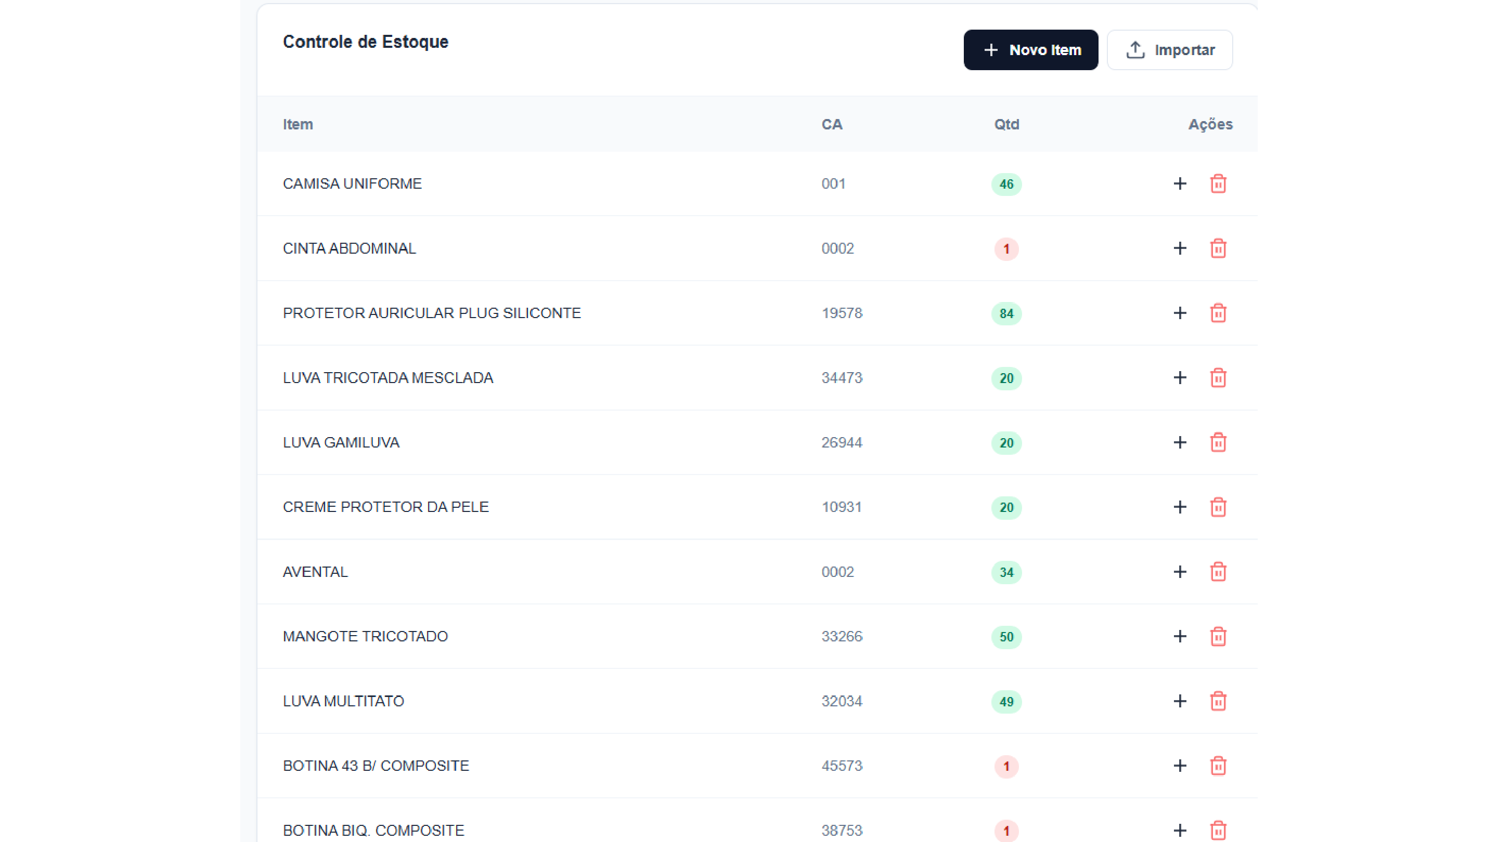Add stock to BOTINA 43 B/ COMPOSITE
This screenshot has height=842, width=1498.
point(1179,765)
